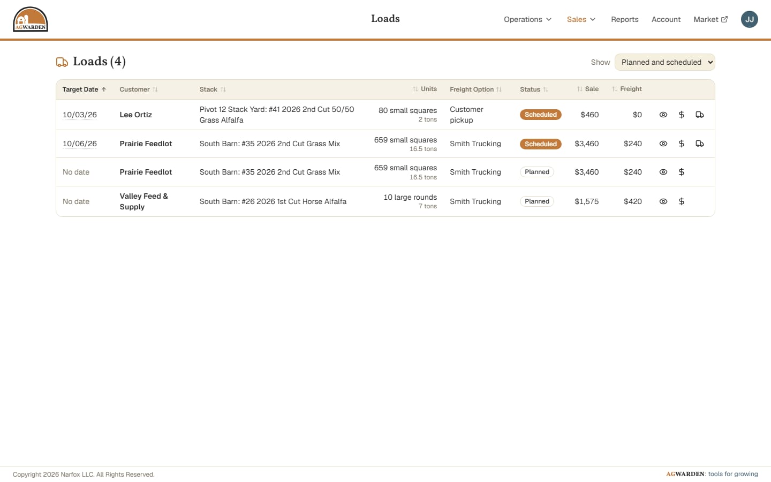View the 10/06/26 Prairie Feedlot load
The image size is (771, 482).
(x=663, y=144)
